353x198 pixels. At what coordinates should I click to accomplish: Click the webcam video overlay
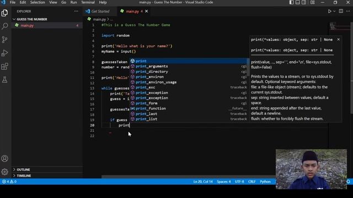point(311,169)
